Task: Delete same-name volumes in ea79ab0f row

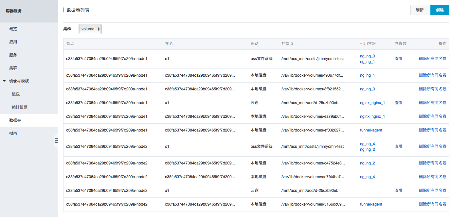Action: click(432, 116)
